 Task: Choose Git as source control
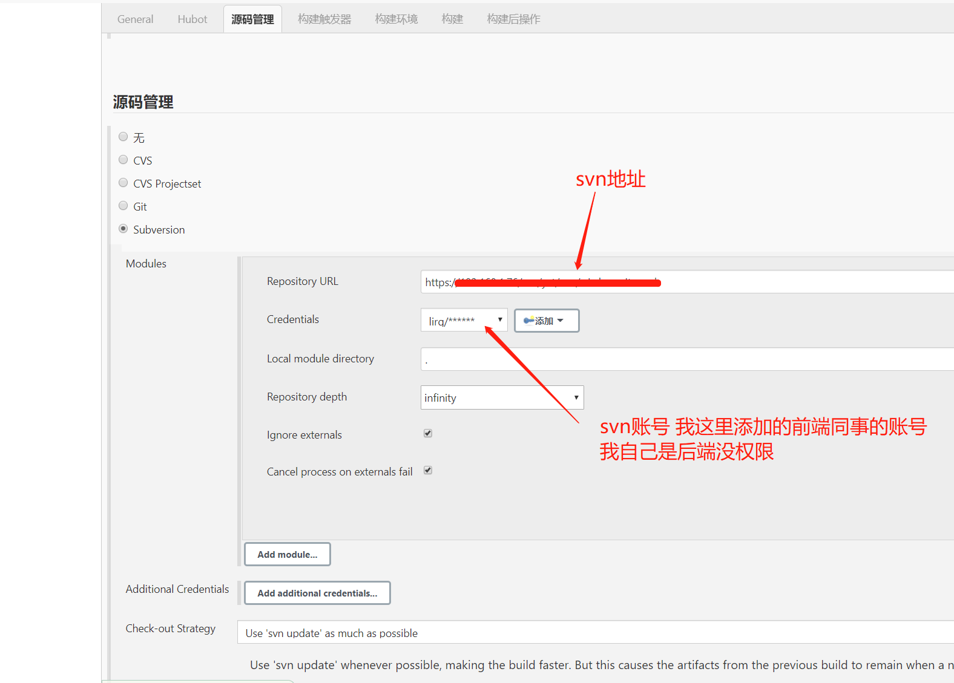click(123, 206)
